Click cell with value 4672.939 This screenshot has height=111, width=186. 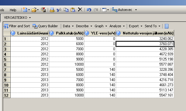pos(145,54)
